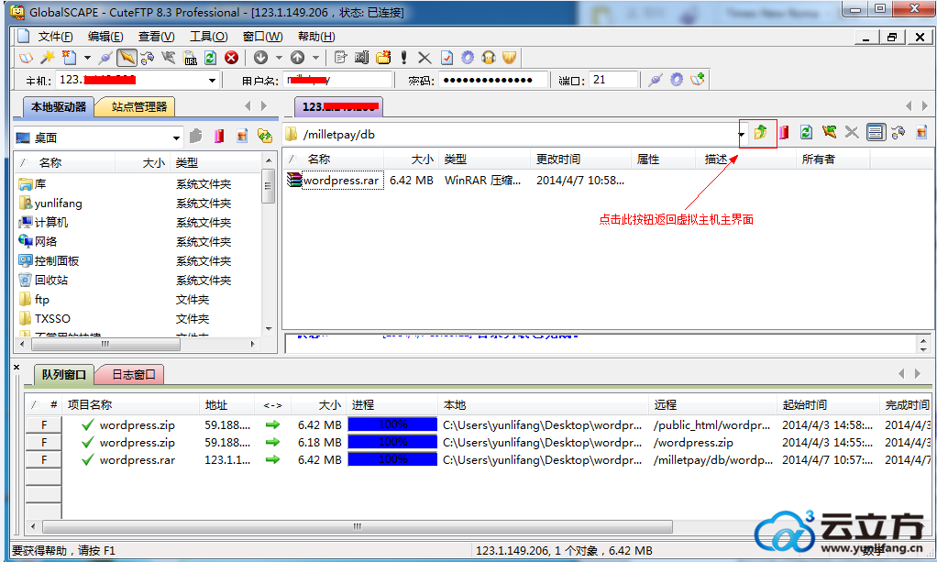Click the local pane refresh folder icon
937x562 pixels.
(x=264, y=137)
